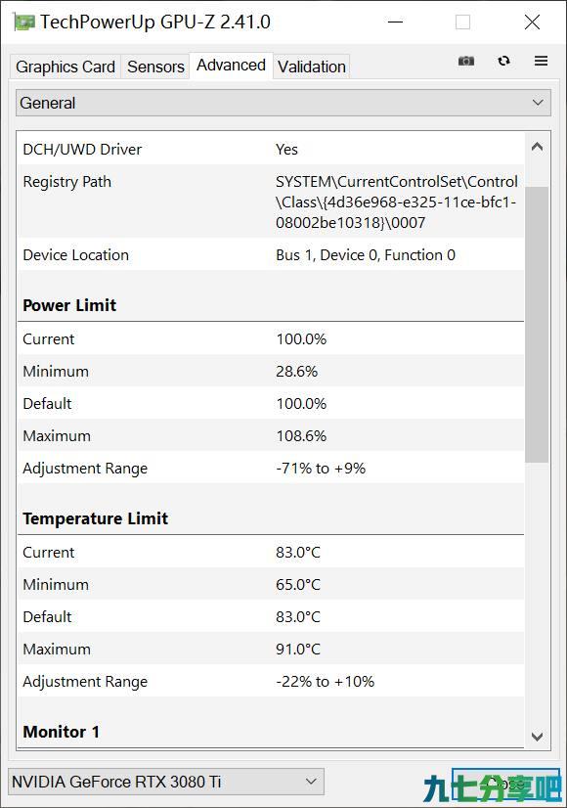Click the Monitor 1 section heading
This screenshot has width=567, height=808.
62,732
